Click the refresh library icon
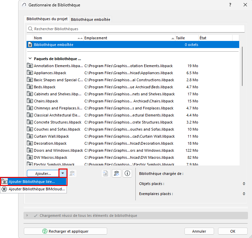 [x=117, y=174]
